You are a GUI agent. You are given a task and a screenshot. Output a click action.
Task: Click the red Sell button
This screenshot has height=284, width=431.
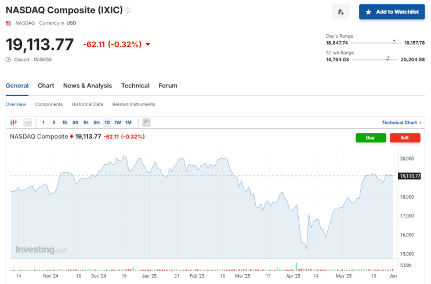tap(405, 137)
